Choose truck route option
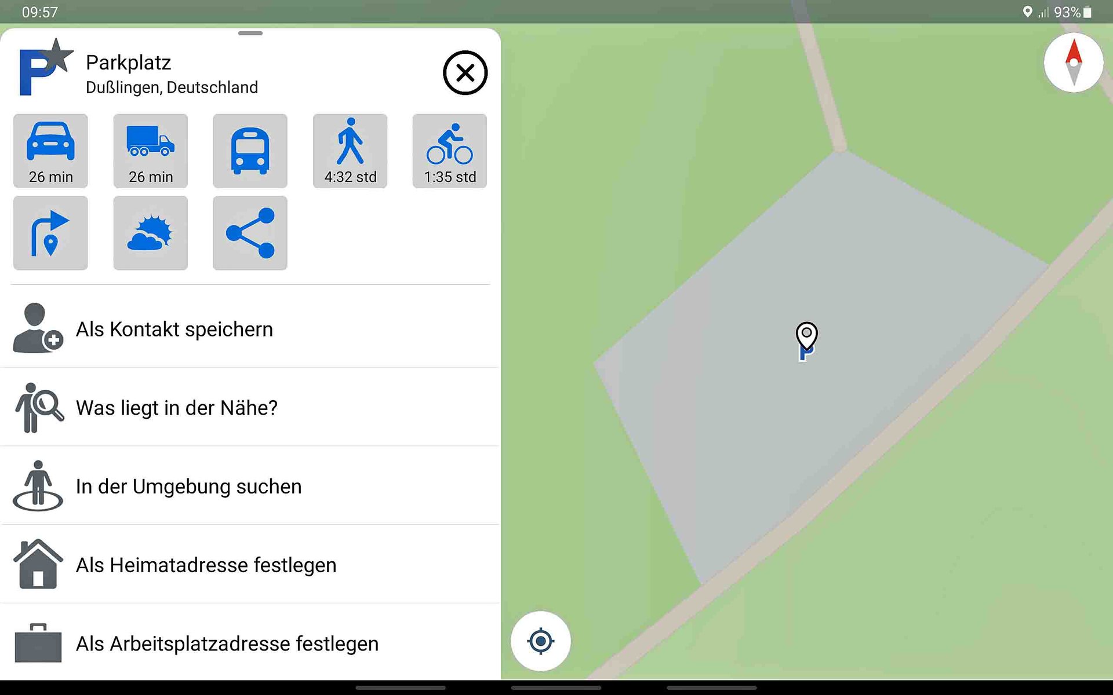The image size is (1113, 695). (x=150, y=151)
